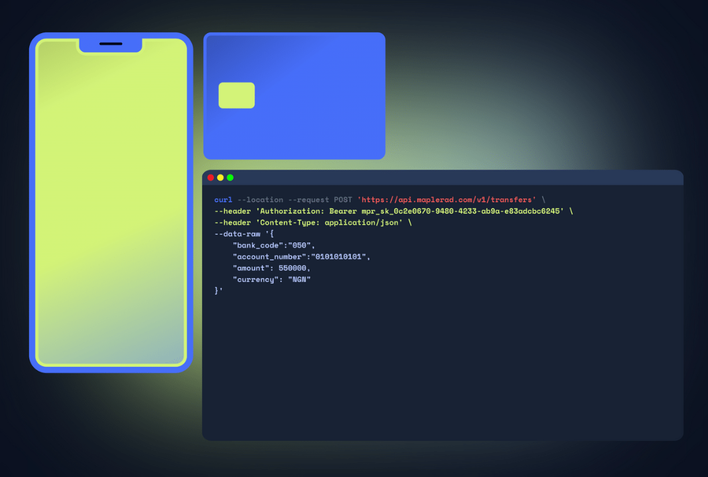
Task: Click the '--data-raw' flag text
Action: pos(237,234)
